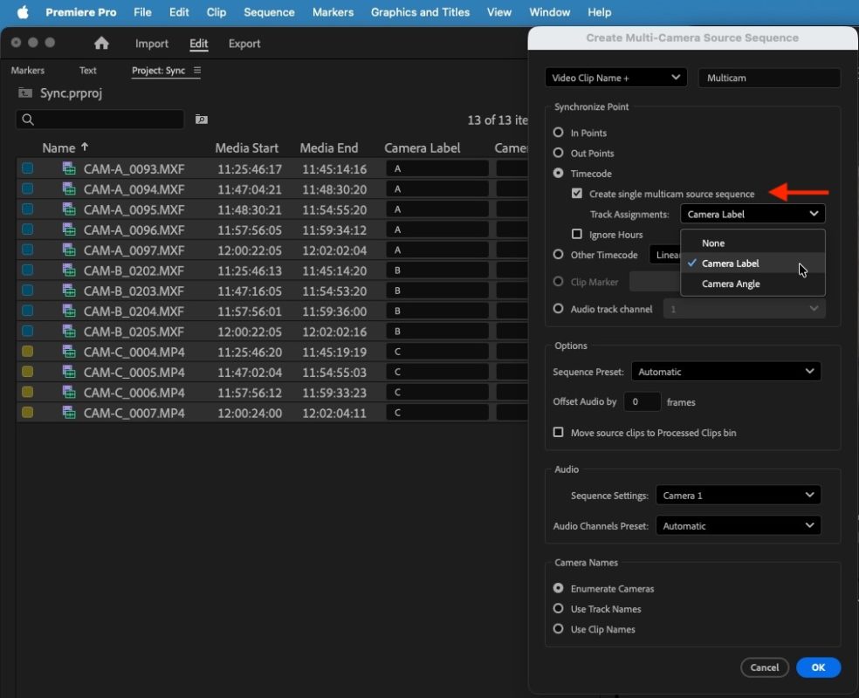Open the Sequence menu in menu bar
Viewport: 859px width, 698px height.
(269, 12)
